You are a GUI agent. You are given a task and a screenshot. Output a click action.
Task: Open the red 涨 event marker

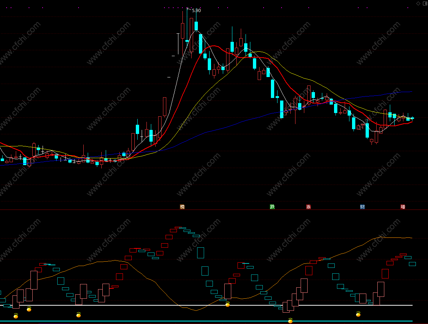point(308,207)
